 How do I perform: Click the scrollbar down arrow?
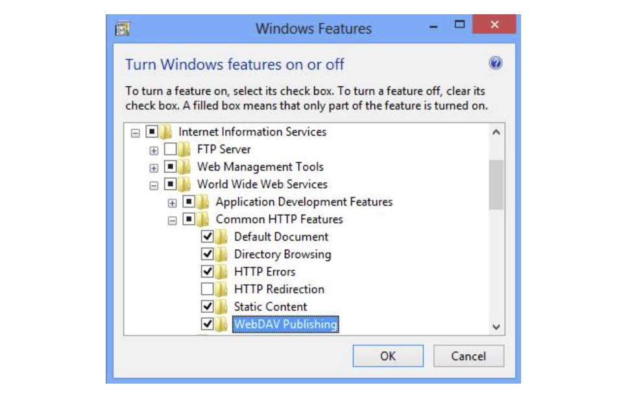[x=496, y=327]
